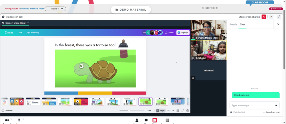Click the 43% zoom value
Image resolution: width=286 pixels, height=124 pixels.
[x=149, y=111]
